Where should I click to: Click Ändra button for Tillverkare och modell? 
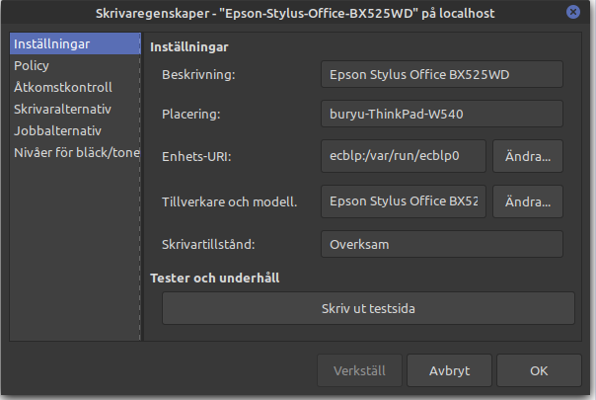pyautogui.click(x=528, y=201)
